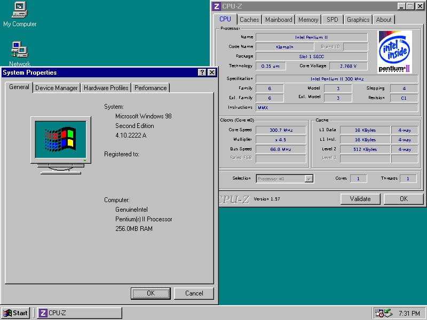Viewport: 427px width, 320px height.
Task: Click the Bus Speed value 66.8 MHz
Action: click(281, 149)
